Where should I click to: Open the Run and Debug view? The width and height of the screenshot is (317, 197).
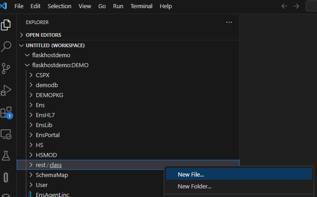pos(6,90)
